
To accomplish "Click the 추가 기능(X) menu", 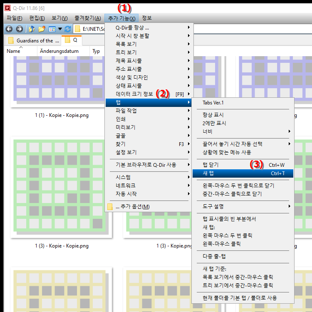I will [x=121, y=18].
